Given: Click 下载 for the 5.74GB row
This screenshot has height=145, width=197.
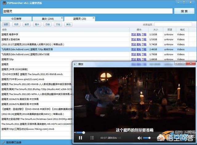Looking at the screenshot, I should click(x=144, y=44).
